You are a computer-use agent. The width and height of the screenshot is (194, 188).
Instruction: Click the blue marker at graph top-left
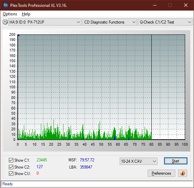click(x=19, y=35)
